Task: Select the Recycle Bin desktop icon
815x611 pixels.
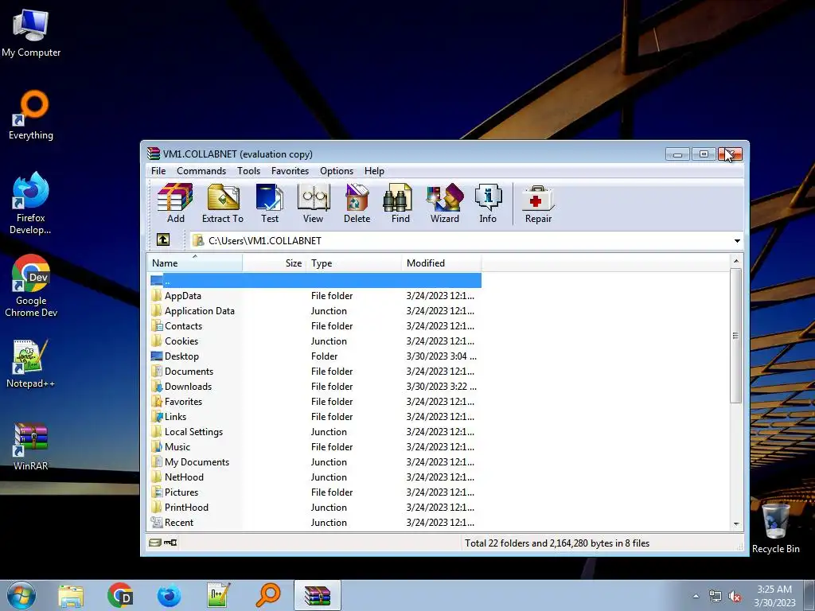Action: (775, 528)
